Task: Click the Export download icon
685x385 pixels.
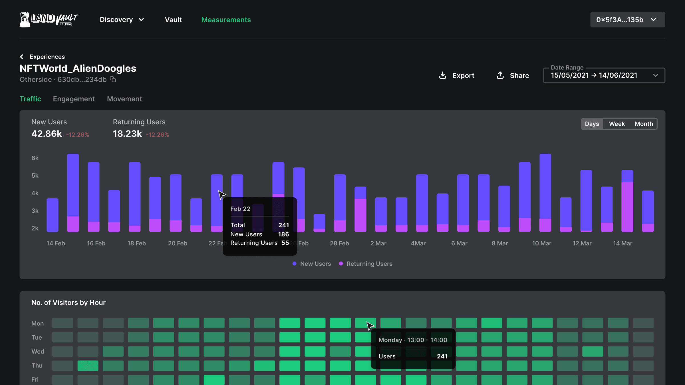Action: point(442,75)
